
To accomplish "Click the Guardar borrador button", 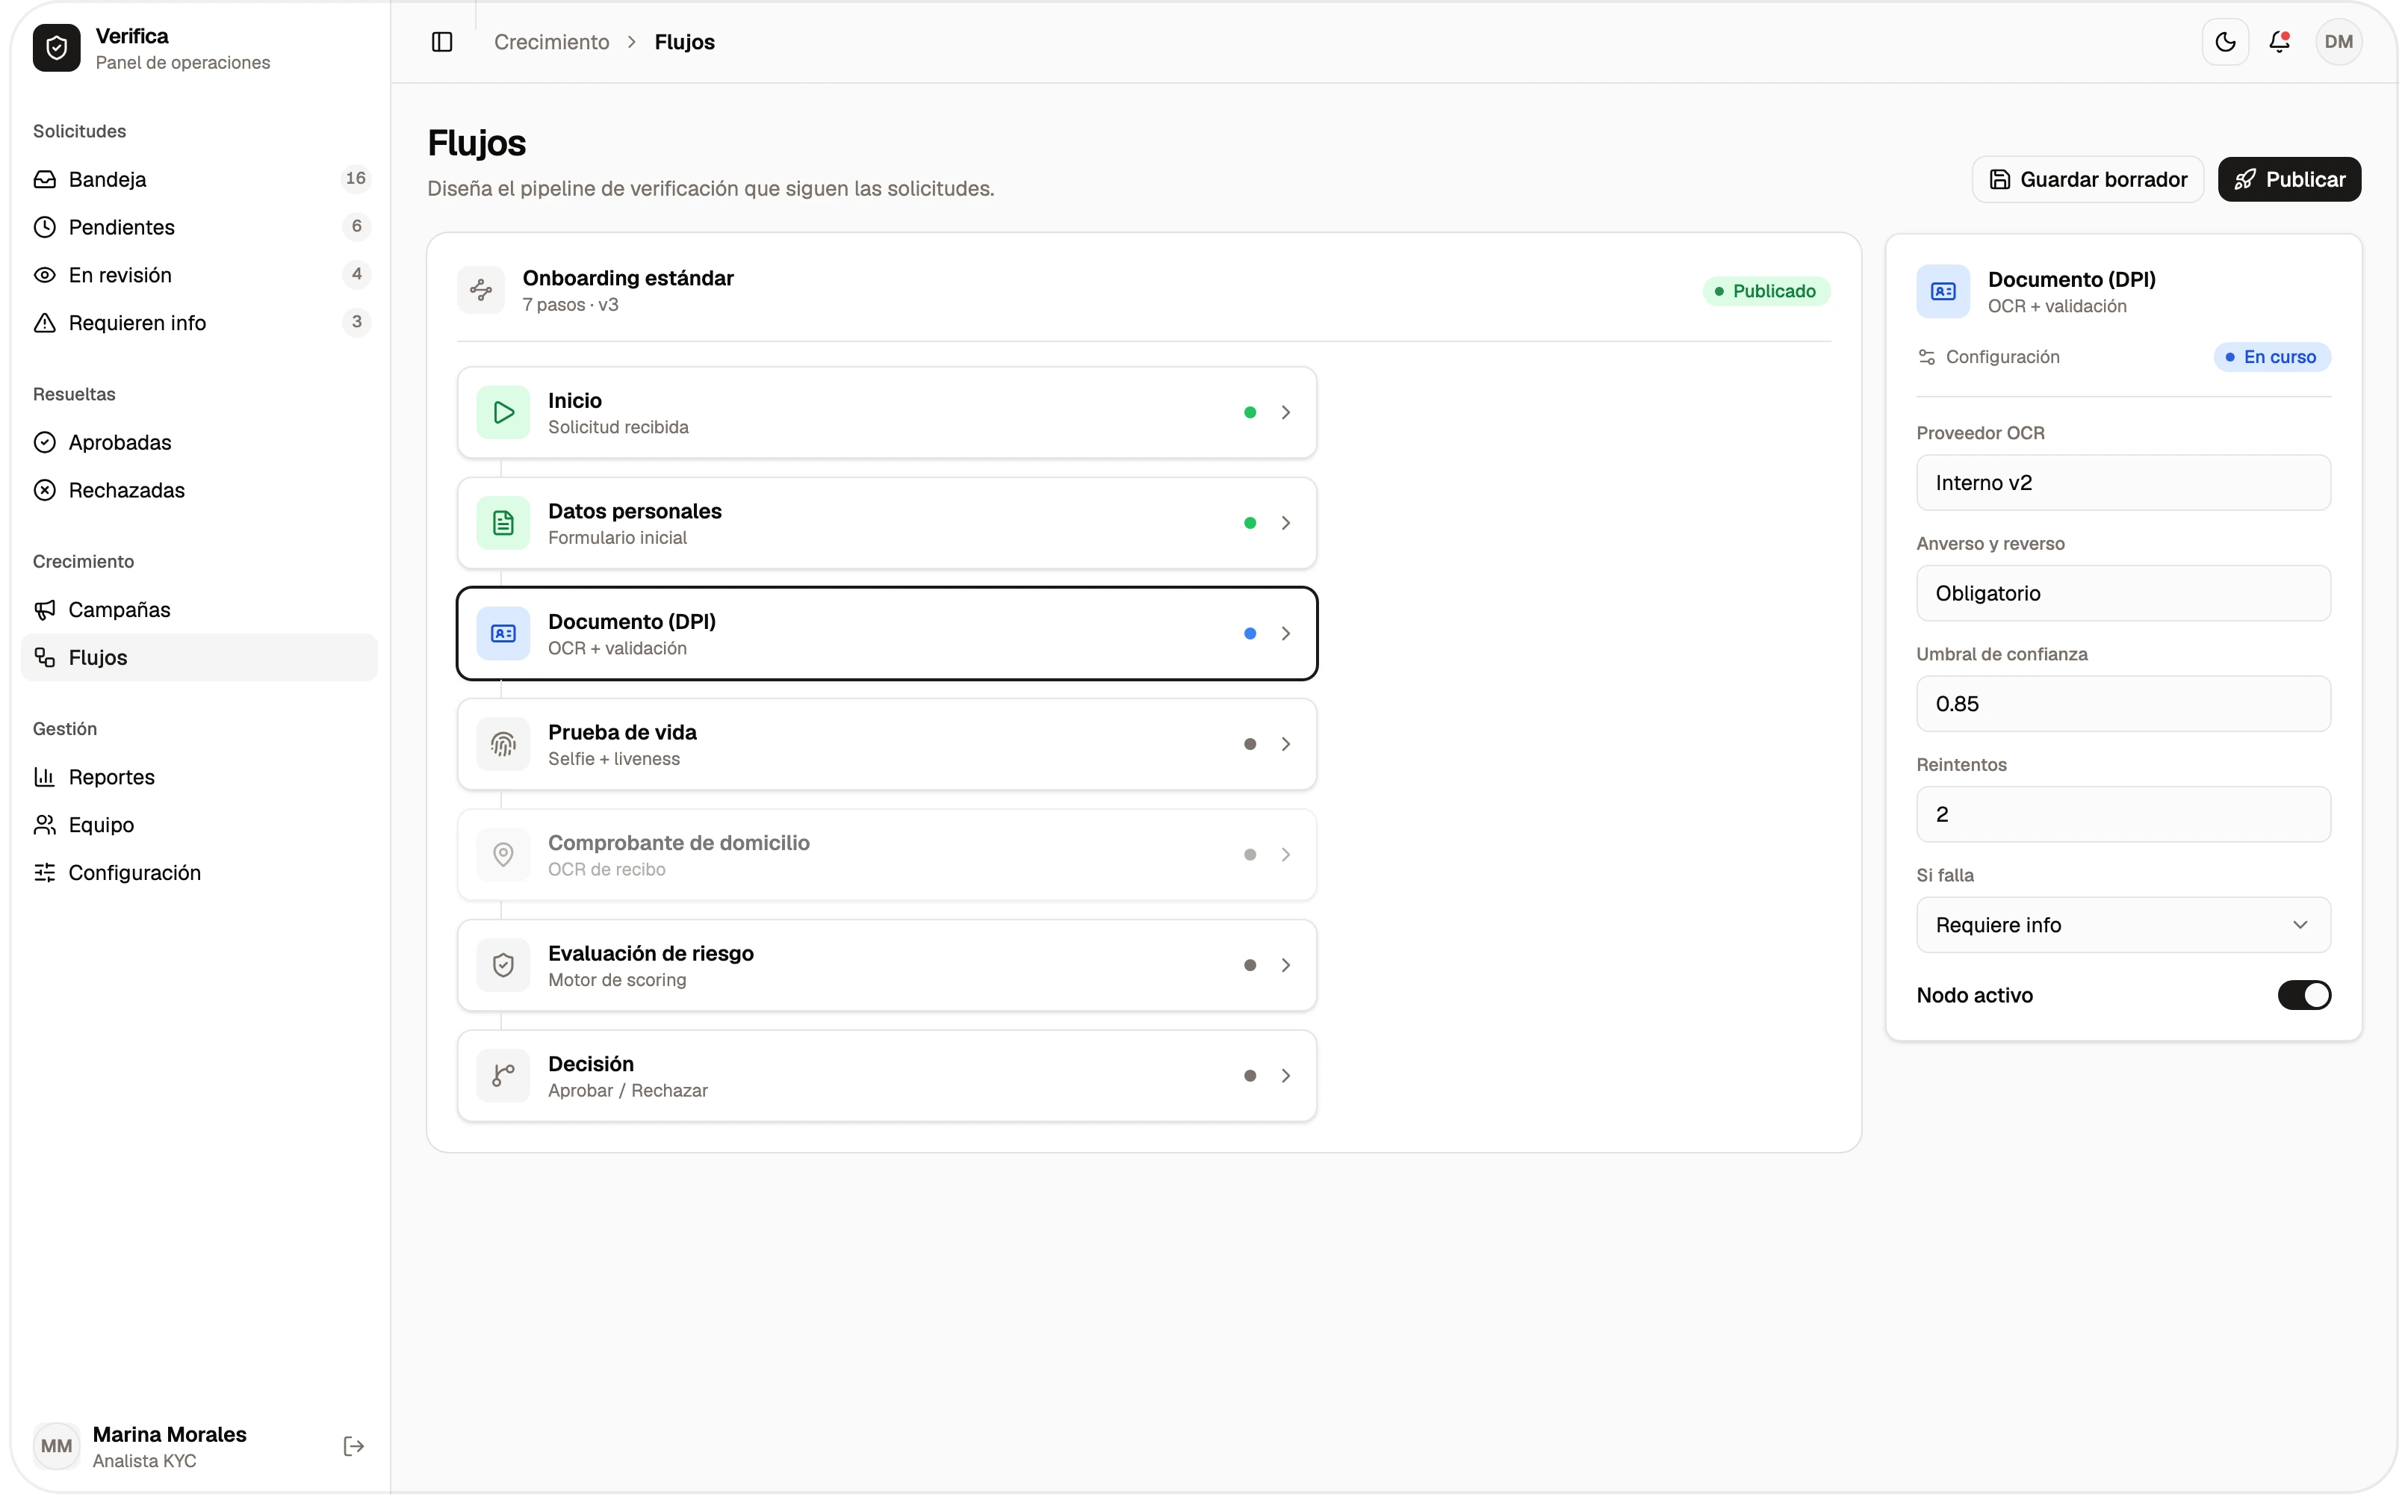I will [x=2087, y=179].
